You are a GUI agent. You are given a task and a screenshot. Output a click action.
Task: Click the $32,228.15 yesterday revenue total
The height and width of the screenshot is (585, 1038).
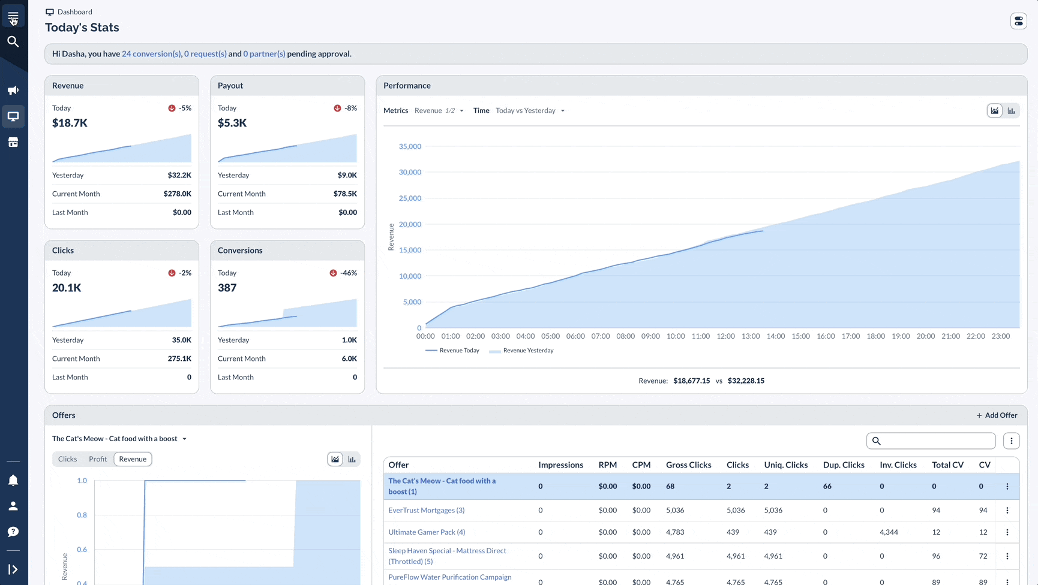pos(746,381)
